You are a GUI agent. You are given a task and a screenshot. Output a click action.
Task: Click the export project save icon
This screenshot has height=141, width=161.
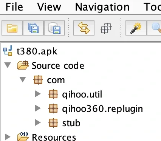click(x=54, y=28)
